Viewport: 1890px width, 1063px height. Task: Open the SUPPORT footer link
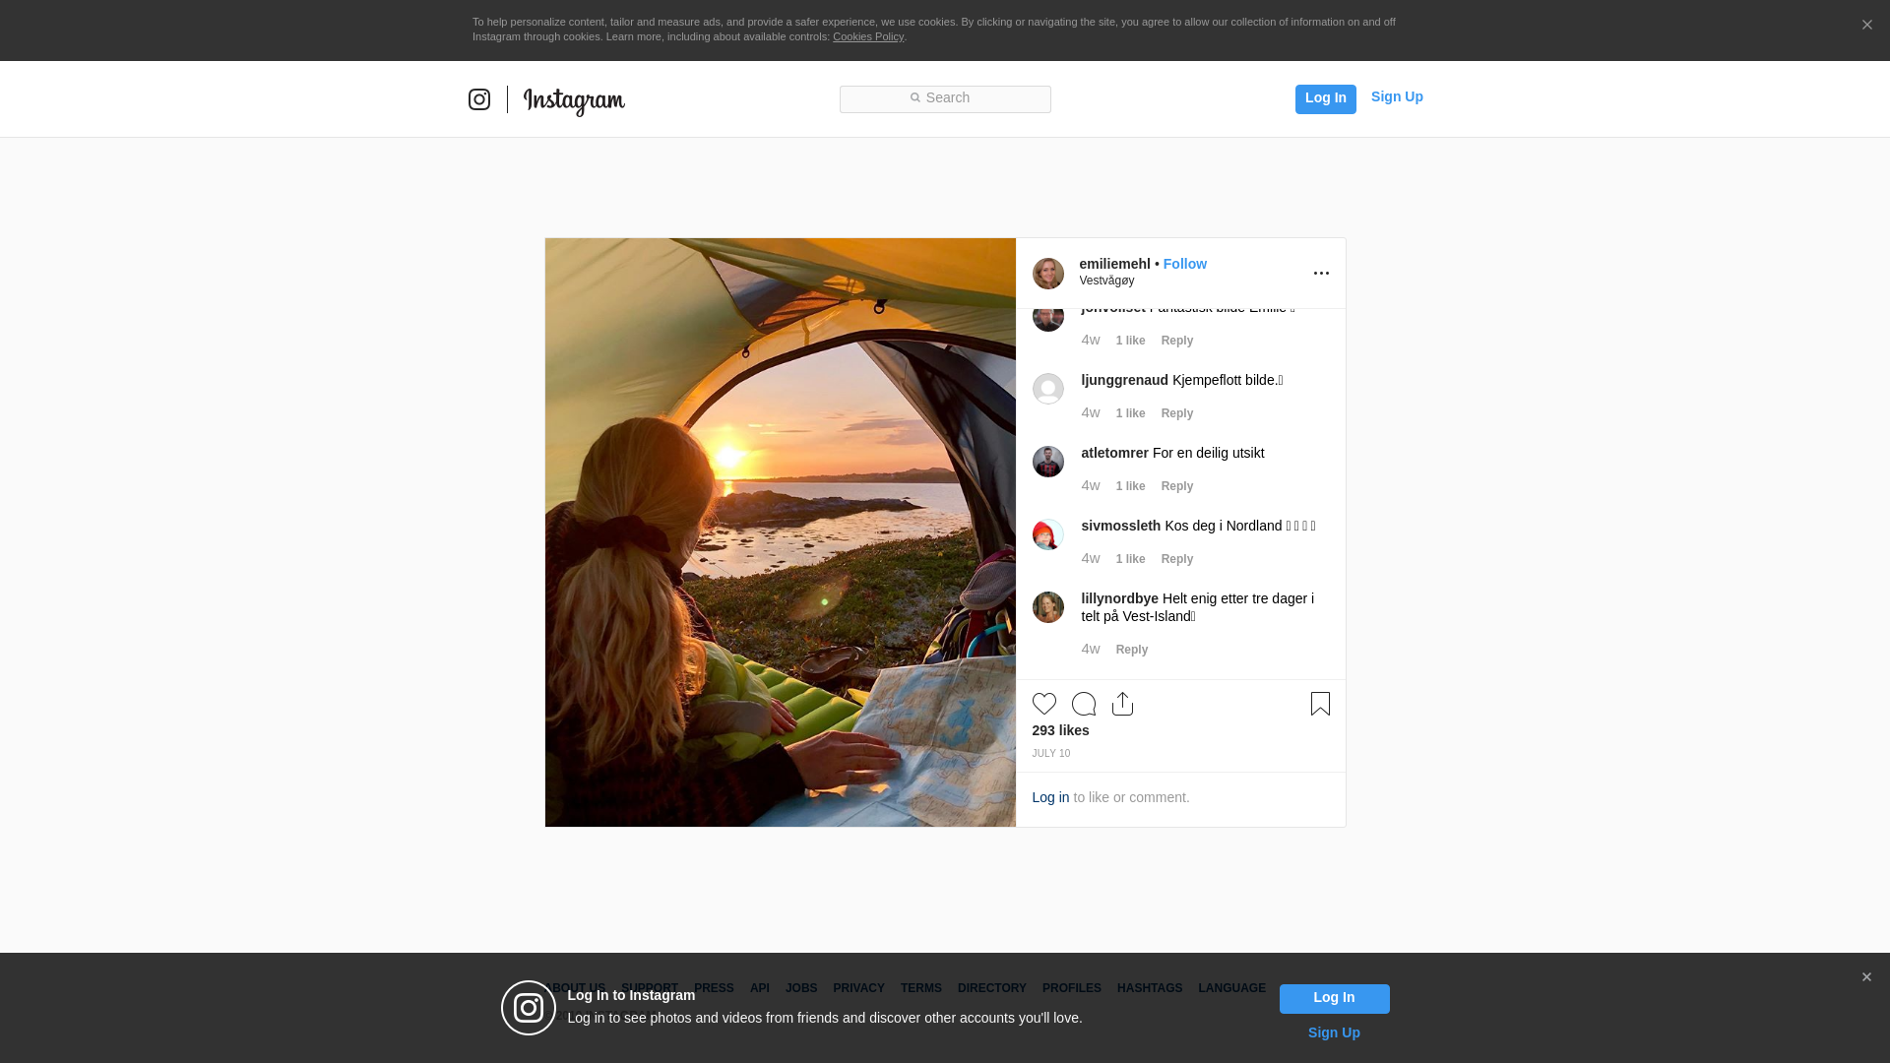[649, 988]
